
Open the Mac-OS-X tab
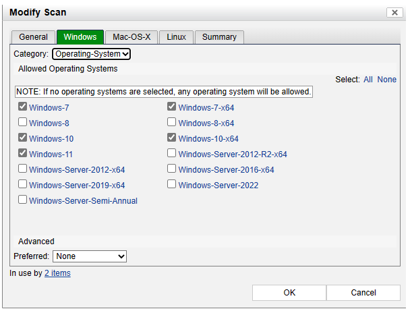click(131, 37)
